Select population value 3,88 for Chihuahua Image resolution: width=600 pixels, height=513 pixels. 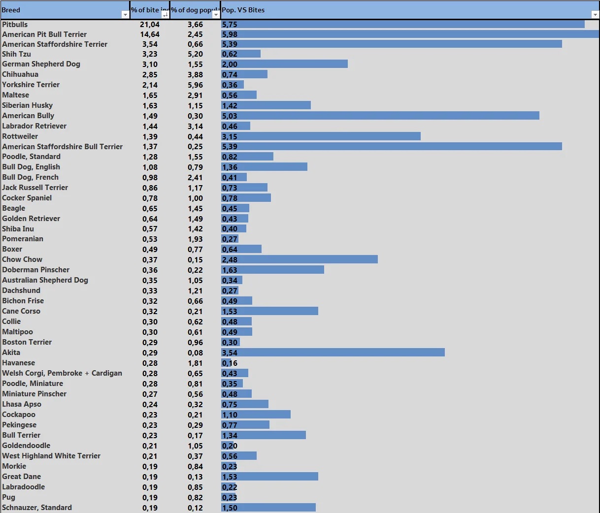point(195,75)
